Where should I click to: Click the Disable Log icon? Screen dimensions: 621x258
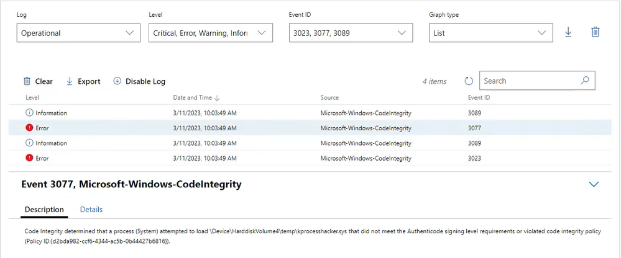117,81
